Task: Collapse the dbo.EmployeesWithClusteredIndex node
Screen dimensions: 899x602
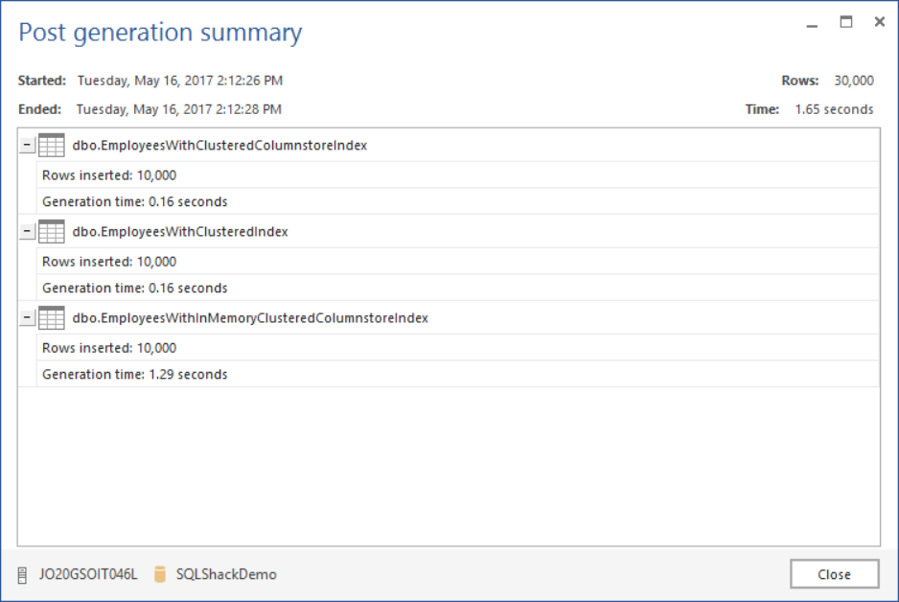Action: point(27,232)
